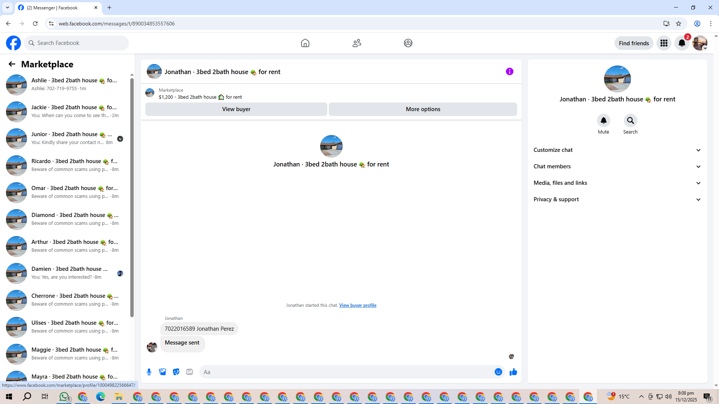The width and height of the screenshot is (719, 404).
Task: Open the Friends tab in the top navigation
Action: click(357, 43)
